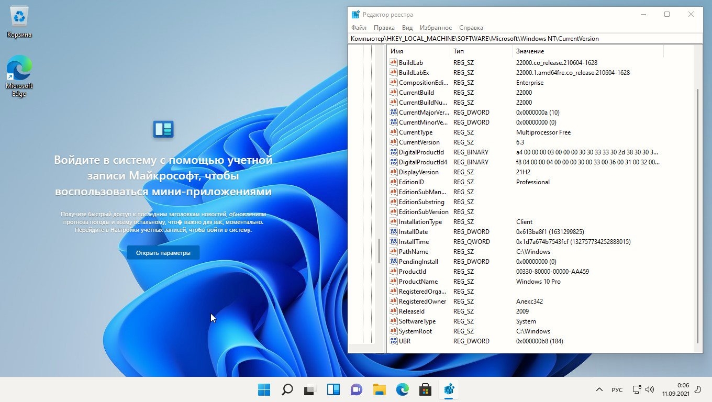Click the registry path address bar
This screenshot has width=712, height=402.
(524, 39)
